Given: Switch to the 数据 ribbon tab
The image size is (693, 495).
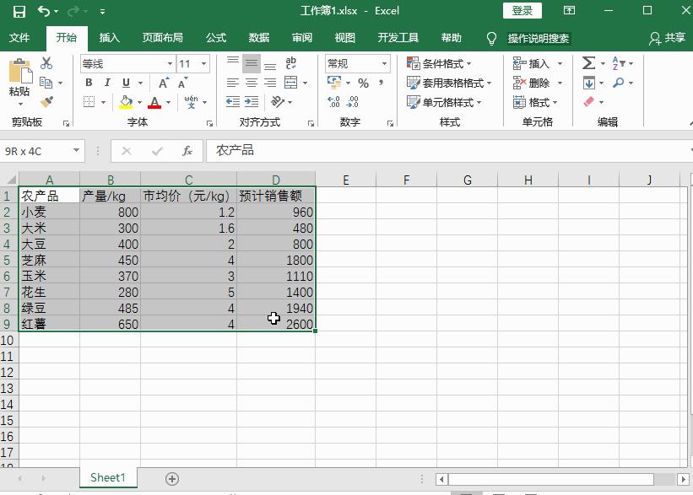Looking at the screenshot, I should [257, 37].
